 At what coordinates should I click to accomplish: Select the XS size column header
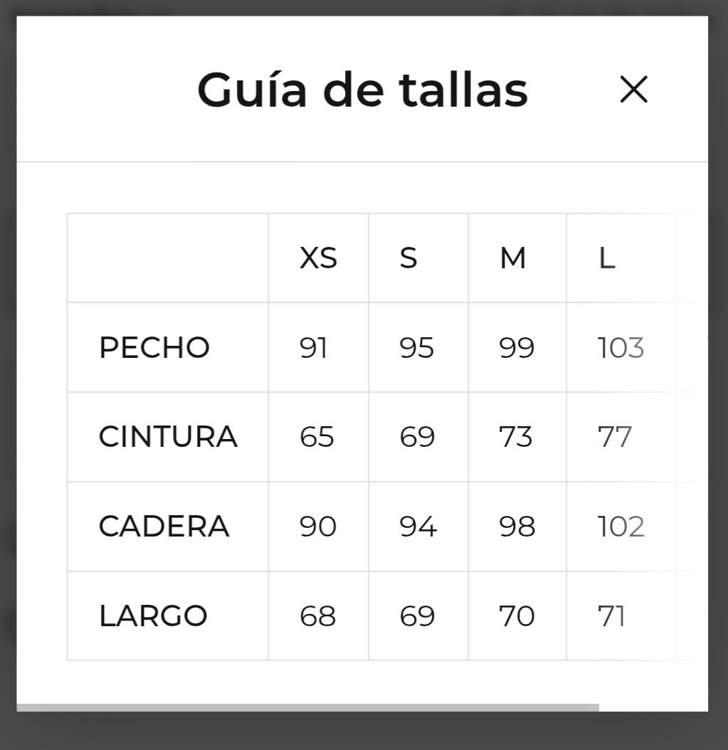pos(318,258)
